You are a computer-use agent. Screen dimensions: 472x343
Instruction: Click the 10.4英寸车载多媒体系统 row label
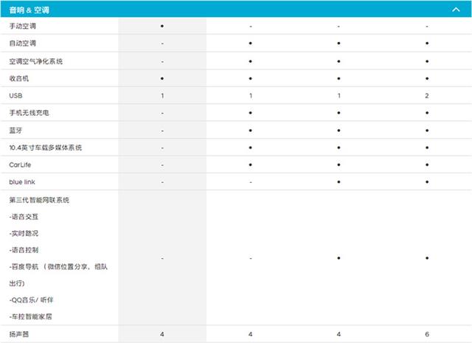point(45,148)
